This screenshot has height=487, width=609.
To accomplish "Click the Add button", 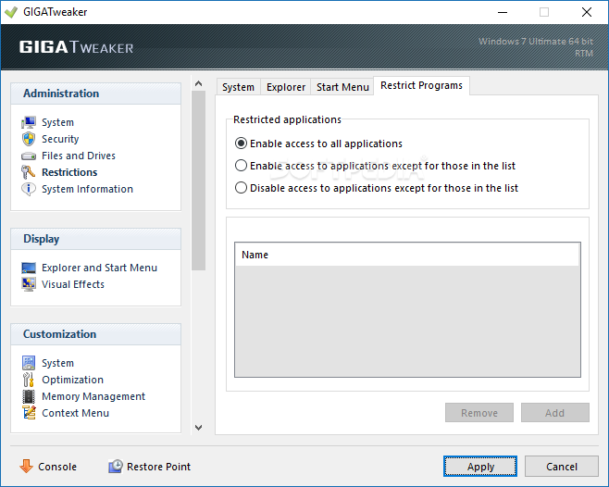I will (x=555, y=413).
